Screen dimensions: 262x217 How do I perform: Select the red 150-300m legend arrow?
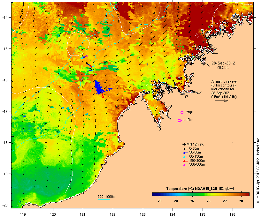[186, 161]
